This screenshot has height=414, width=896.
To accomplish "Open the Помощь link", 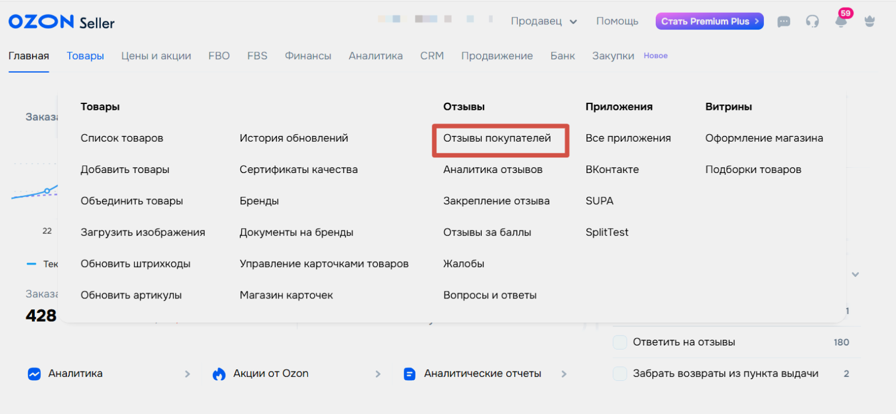I will tap(617, 21).
